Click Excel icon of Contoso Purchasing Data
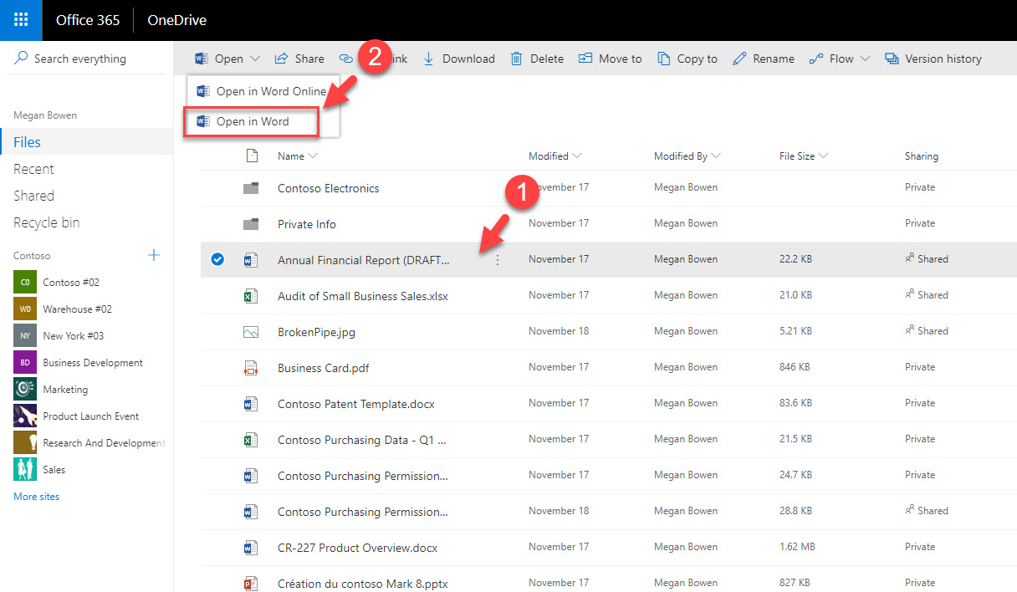 click(x=250, y=440)
